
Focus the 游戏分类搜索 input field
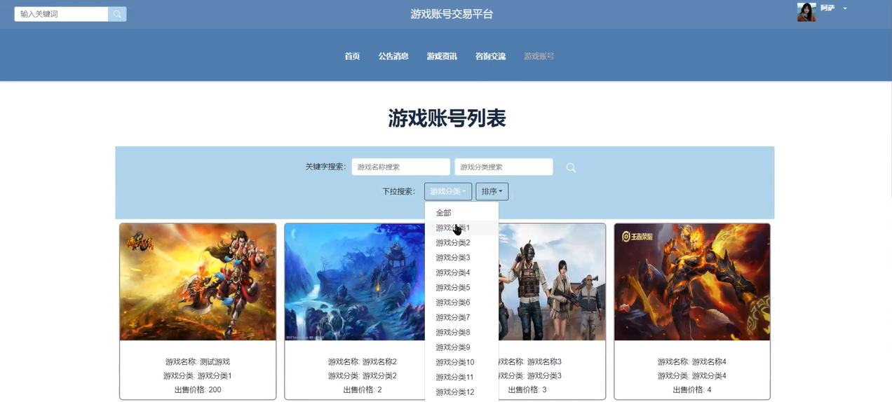click(504, 167)
